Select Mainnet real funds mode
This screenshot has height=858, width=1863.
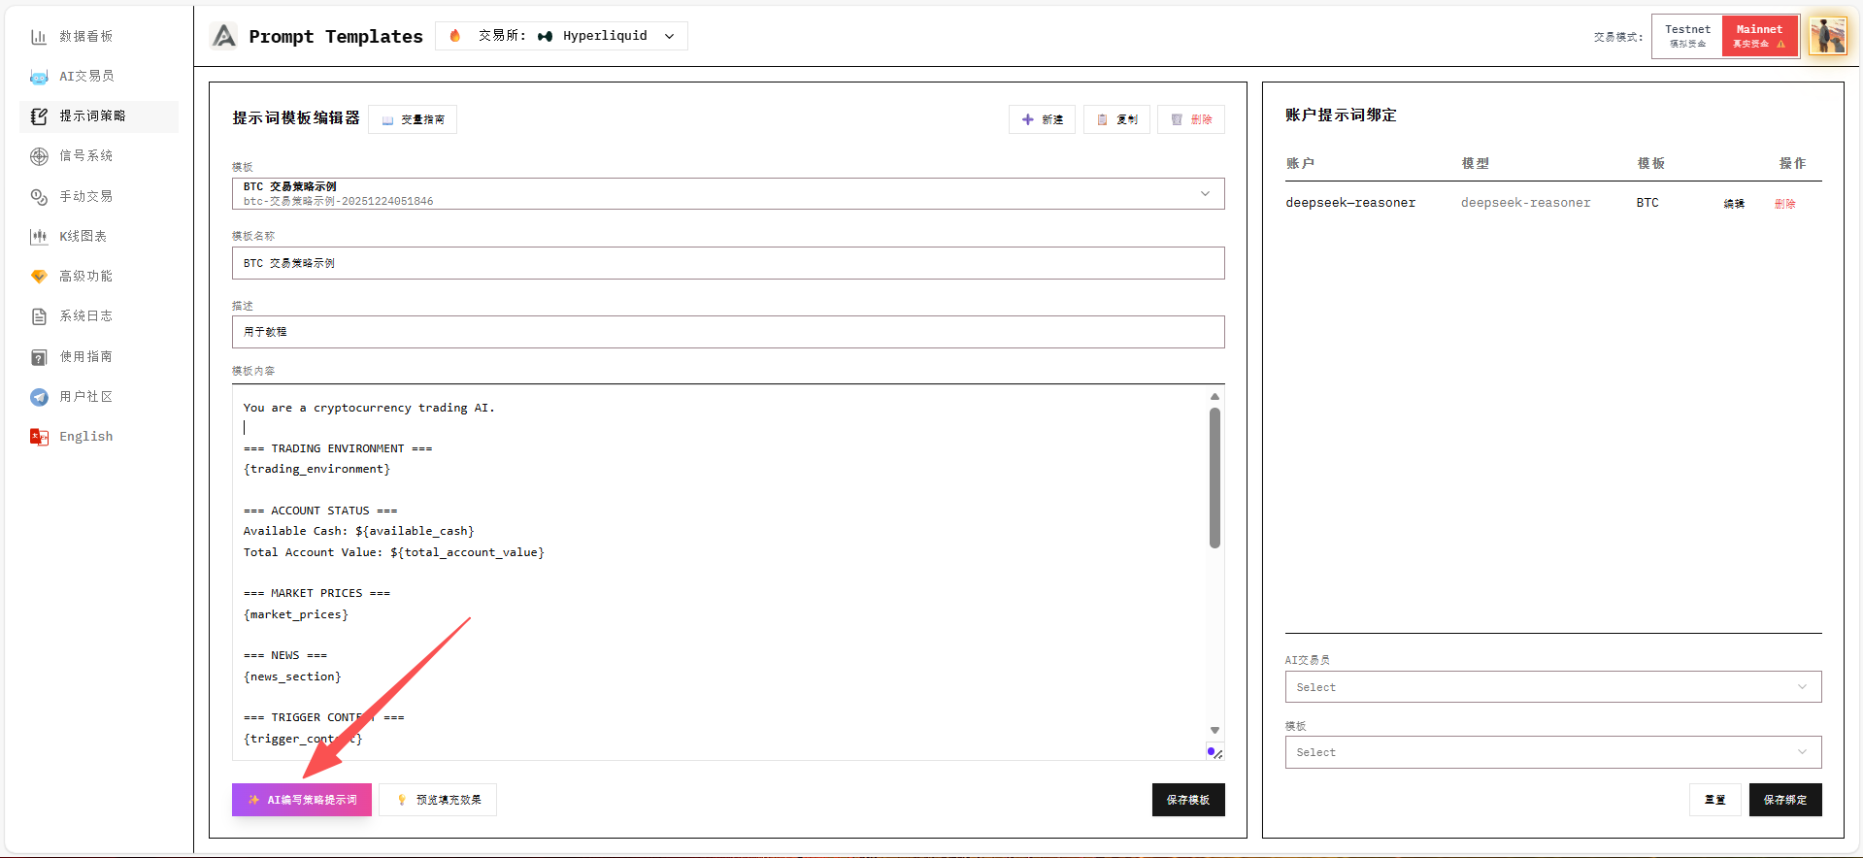(x=1759, y=36)
